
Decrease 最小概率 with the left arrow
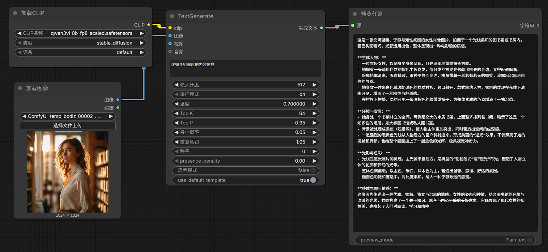pos(177,132)
